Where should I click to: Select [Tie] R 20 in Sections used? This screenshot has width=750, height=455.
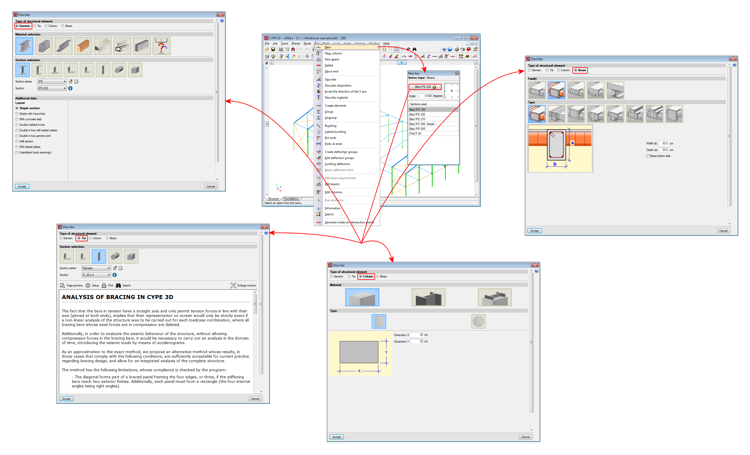tap(433, 134)
